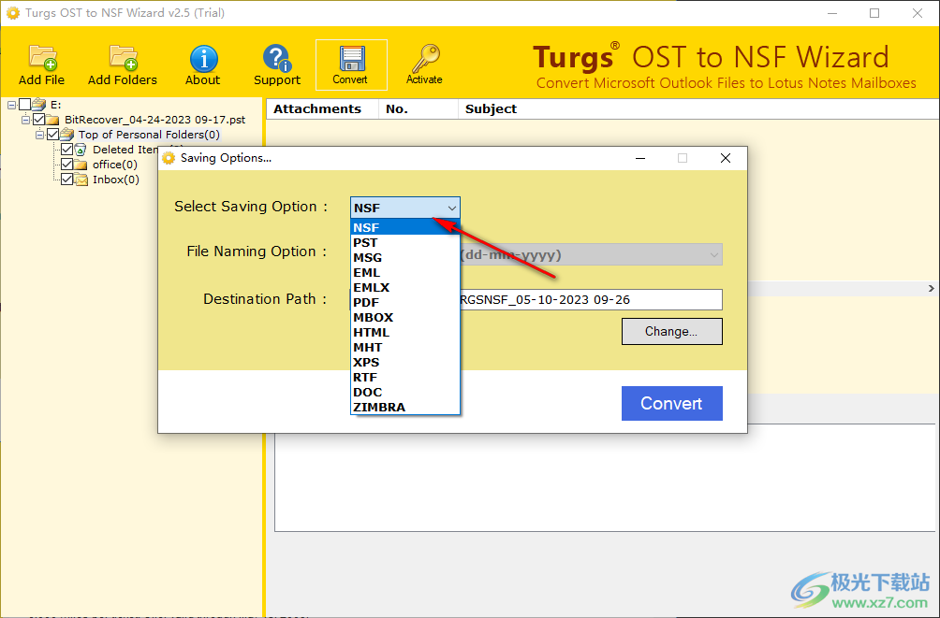The width and height of the screenshot is (940, 618).
Task: Select Deleted Items folder in tree
Action: [125, 150]
